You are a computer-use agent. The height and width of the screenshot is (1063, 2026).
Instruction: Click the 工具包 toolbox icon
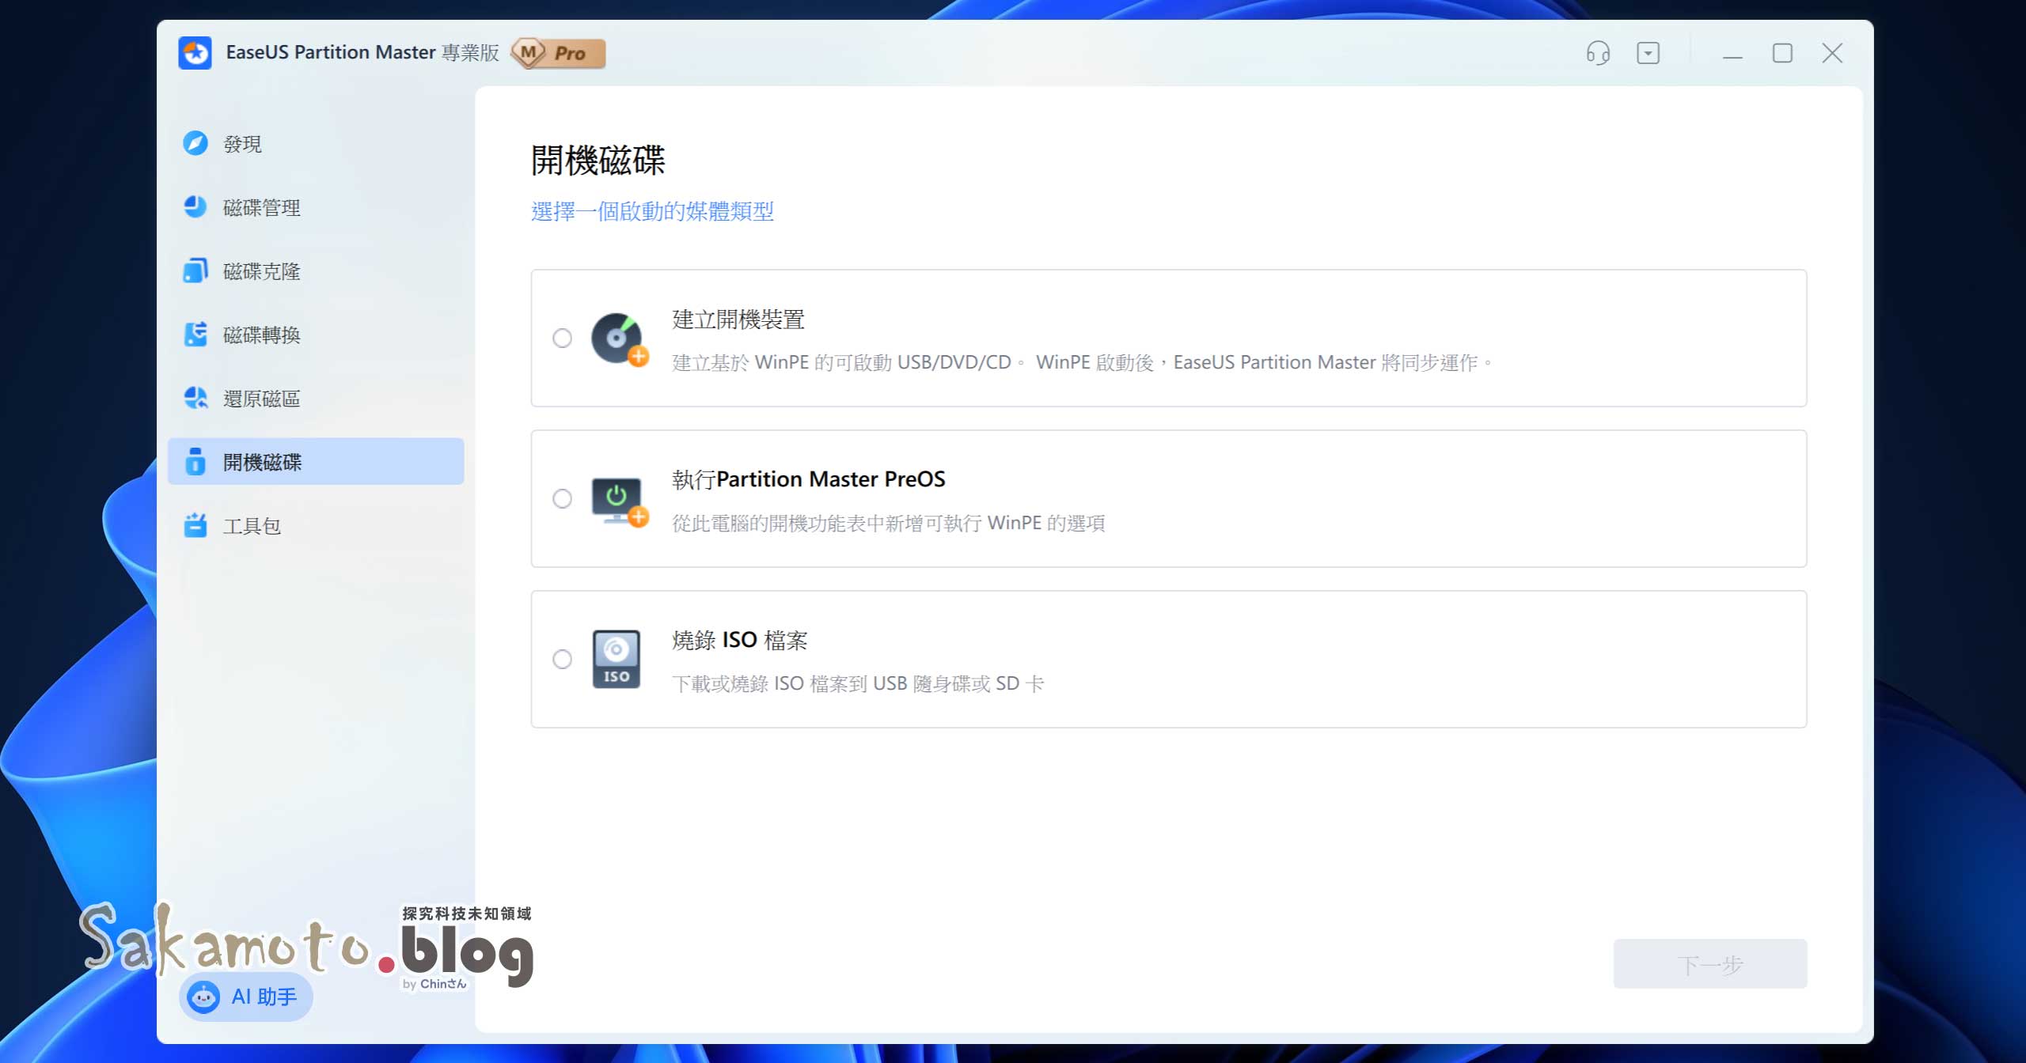pos(195,525)
